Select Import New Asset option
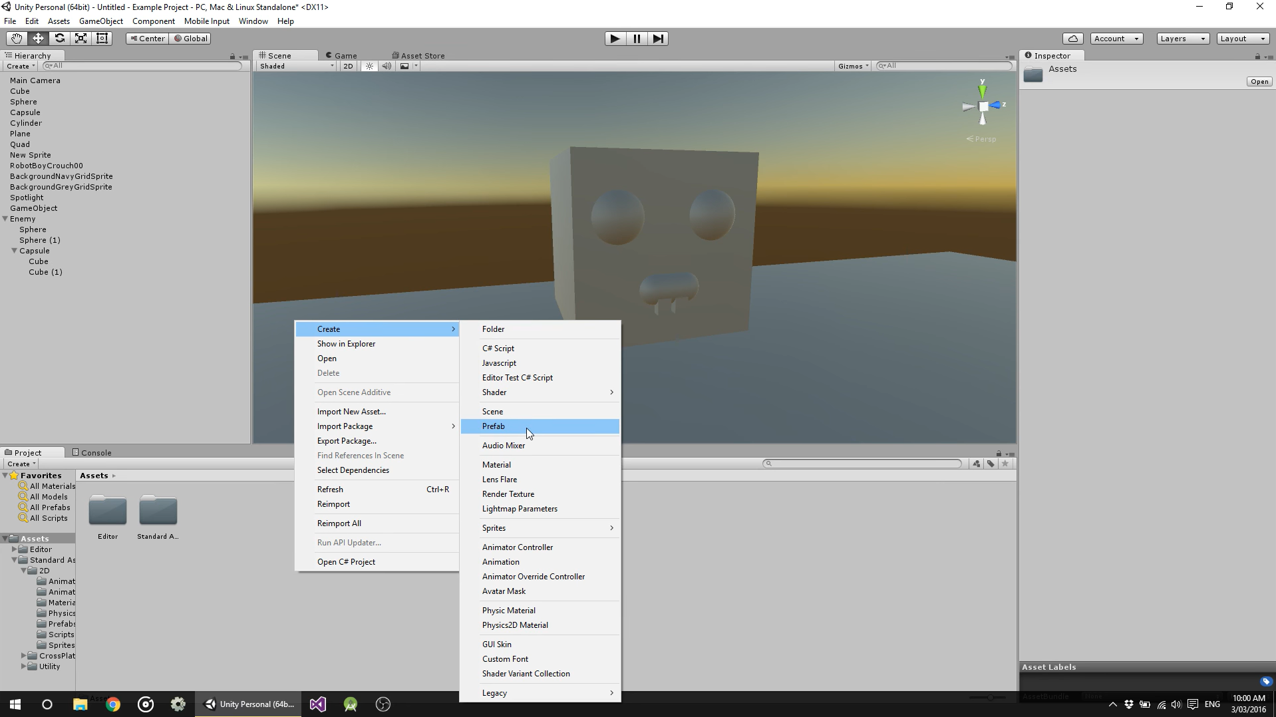1276x717 pixels. 377,412
